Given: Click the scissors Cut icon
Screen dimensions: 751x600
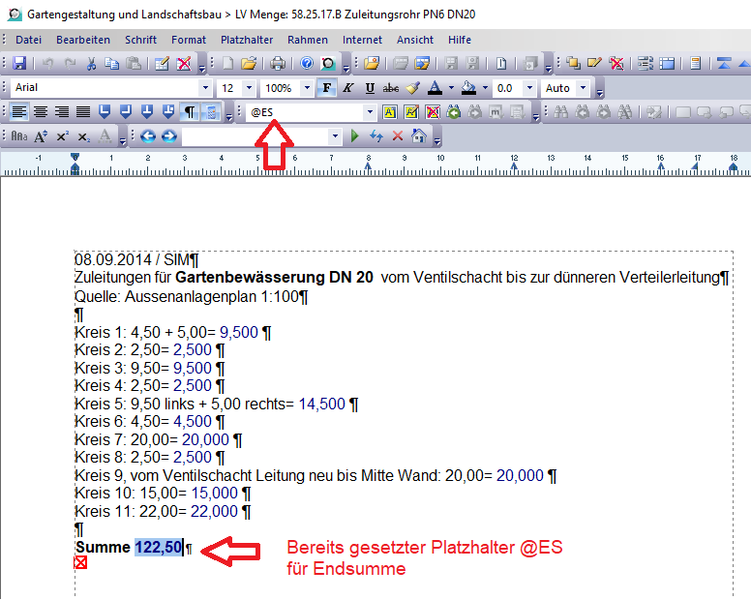Looking at the screenshot, I should 91,64.
